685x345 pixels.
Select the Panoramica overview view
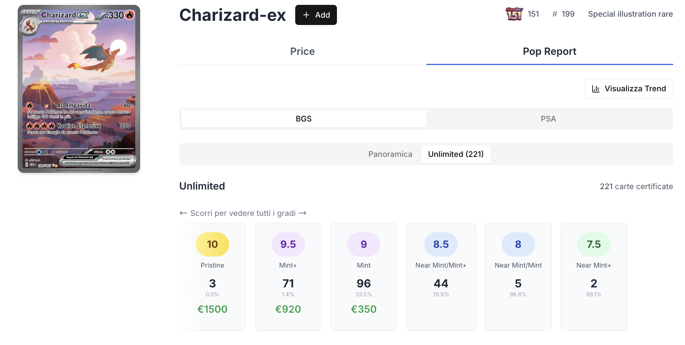point(390,154)
